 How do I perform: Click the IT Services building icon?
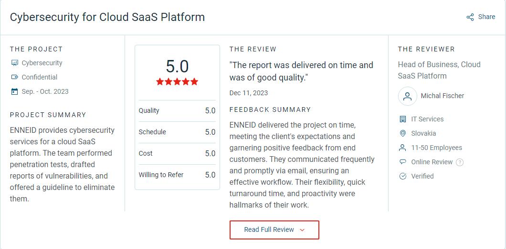tap(402, 119)
